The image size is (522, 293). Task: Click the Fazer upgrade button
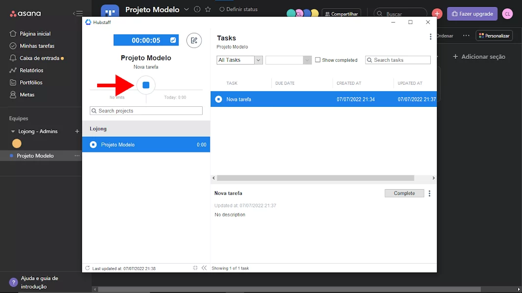(472, 14)
